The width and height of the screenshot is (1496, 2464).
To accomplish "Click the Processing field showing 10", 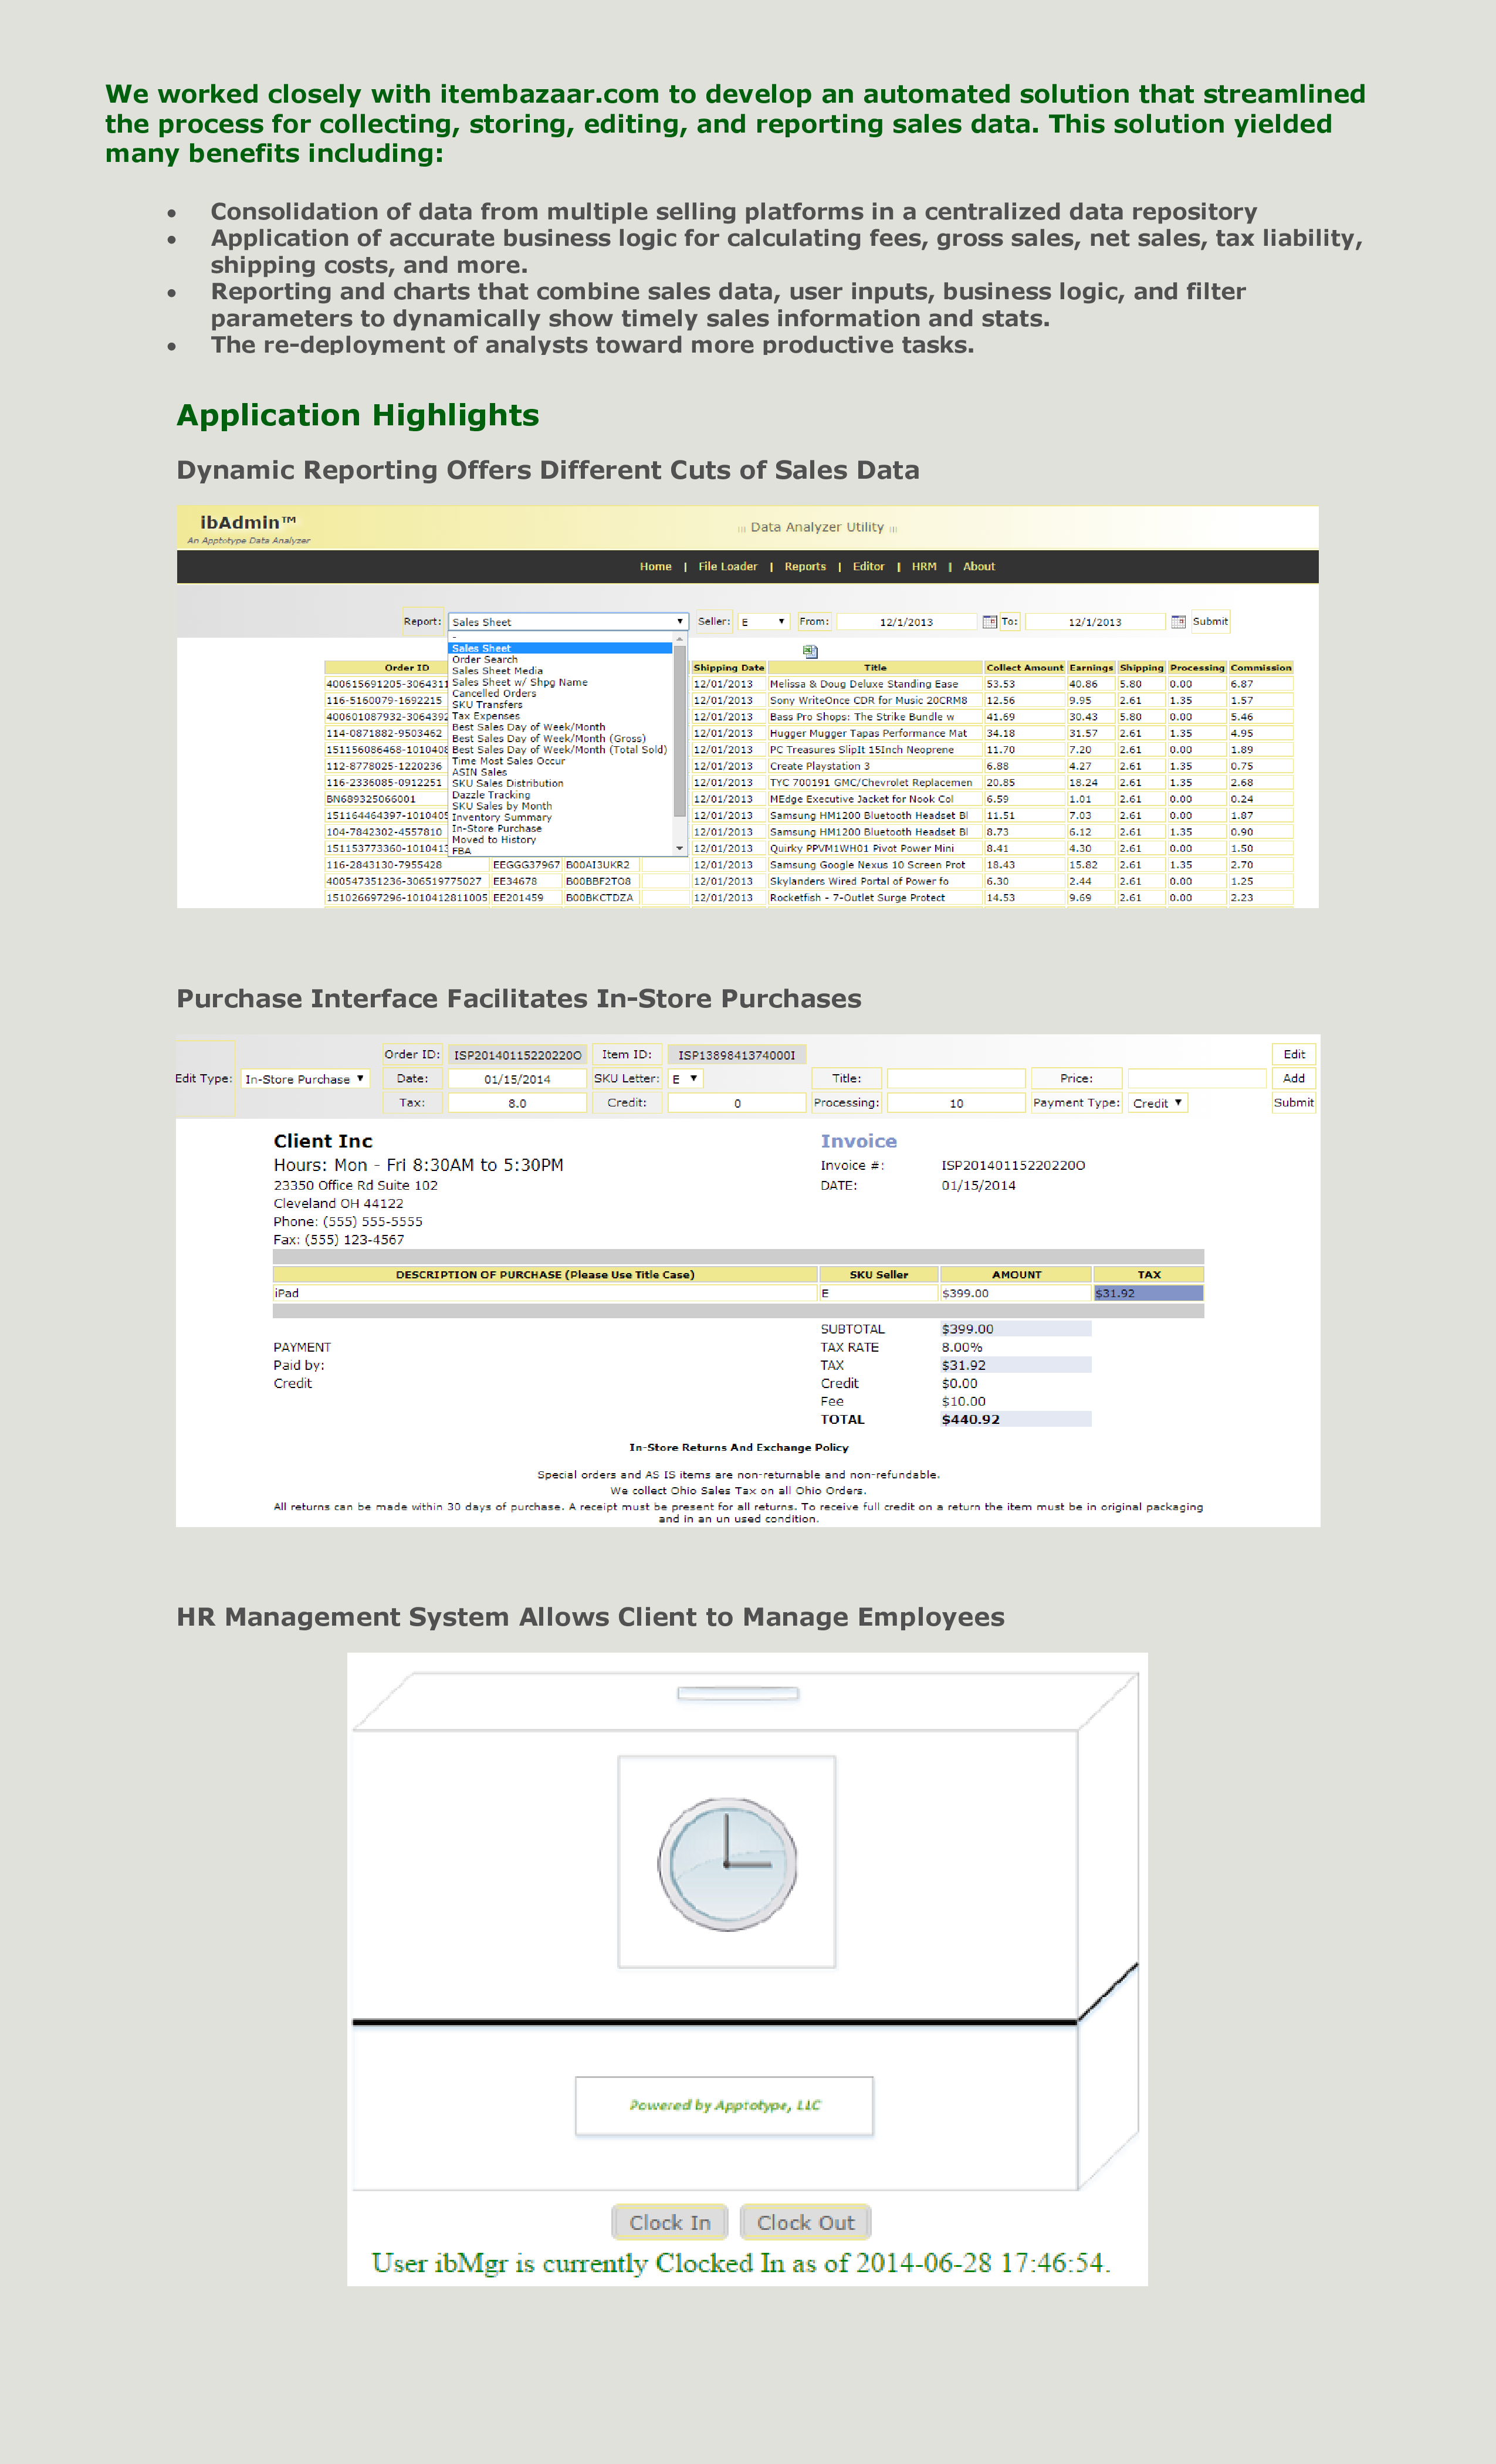I will point(956,1103).
